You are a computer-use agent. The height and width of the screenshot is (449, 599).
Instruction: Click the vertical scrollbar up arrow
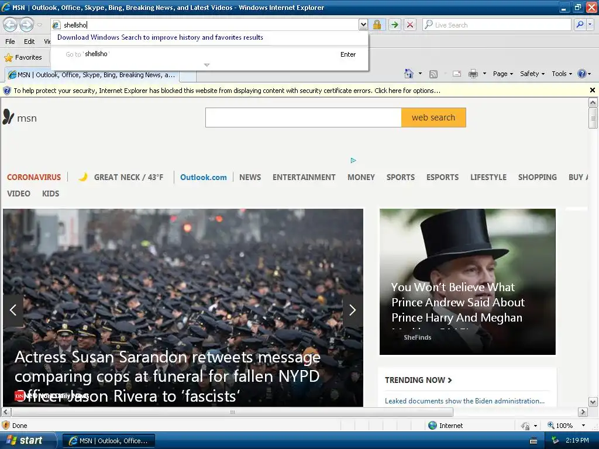pos(593,102)
